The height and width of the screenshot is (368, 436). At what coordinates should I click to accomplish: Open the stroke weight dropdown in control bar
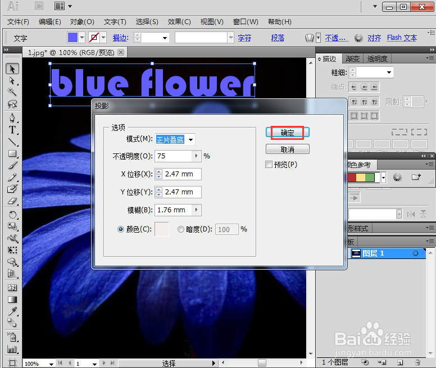(165, 38)
